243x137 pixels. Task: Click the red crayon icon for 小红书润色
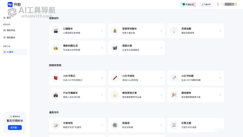tap(115, 78)
